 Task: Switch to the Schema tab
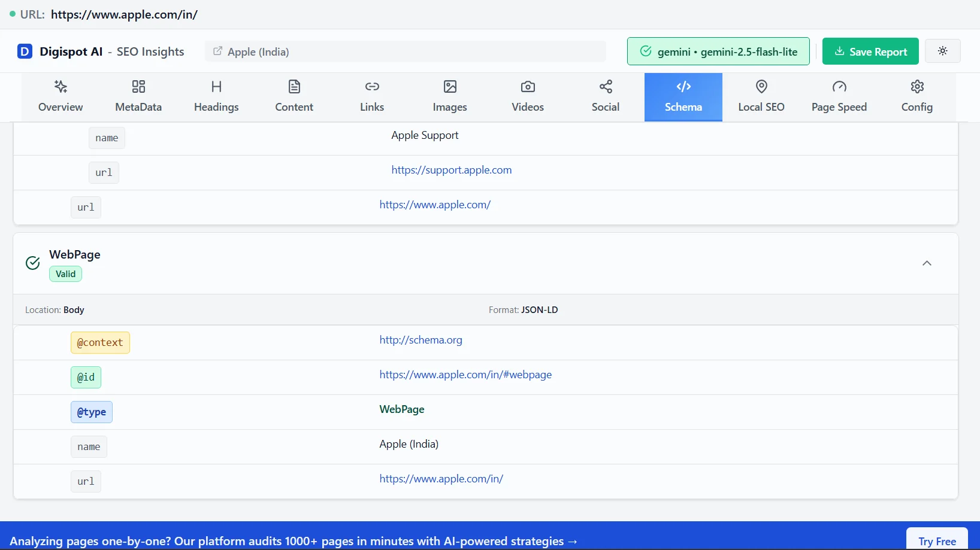pyautogui.click(x=683, y=96)
